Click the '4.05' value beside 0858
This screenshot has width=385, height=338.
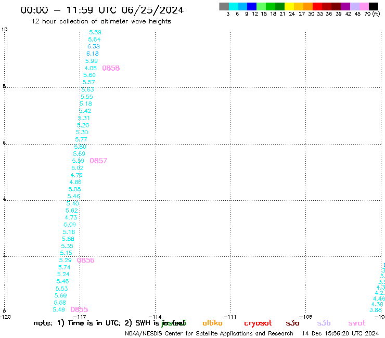pos(91,68)
